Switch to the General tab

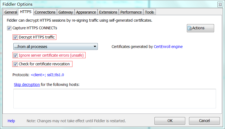(11, 12)
